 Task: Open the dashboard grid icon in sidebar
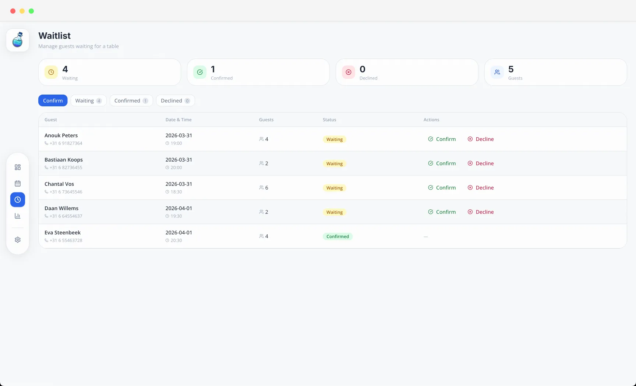pos(18,167)
